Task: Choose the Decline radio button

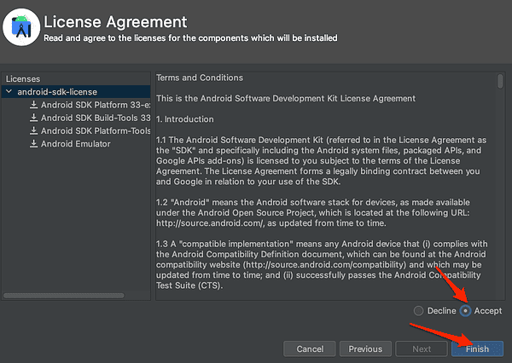Action: pyautogui.click(x=418, y=311)
